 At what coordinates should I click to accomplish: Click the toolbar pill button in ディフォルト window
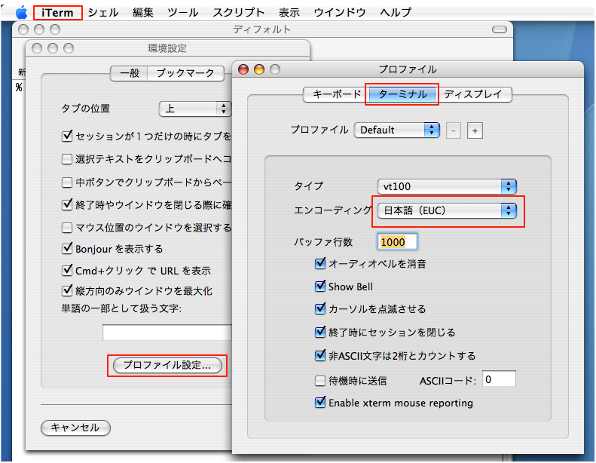(x=499, y=29)
